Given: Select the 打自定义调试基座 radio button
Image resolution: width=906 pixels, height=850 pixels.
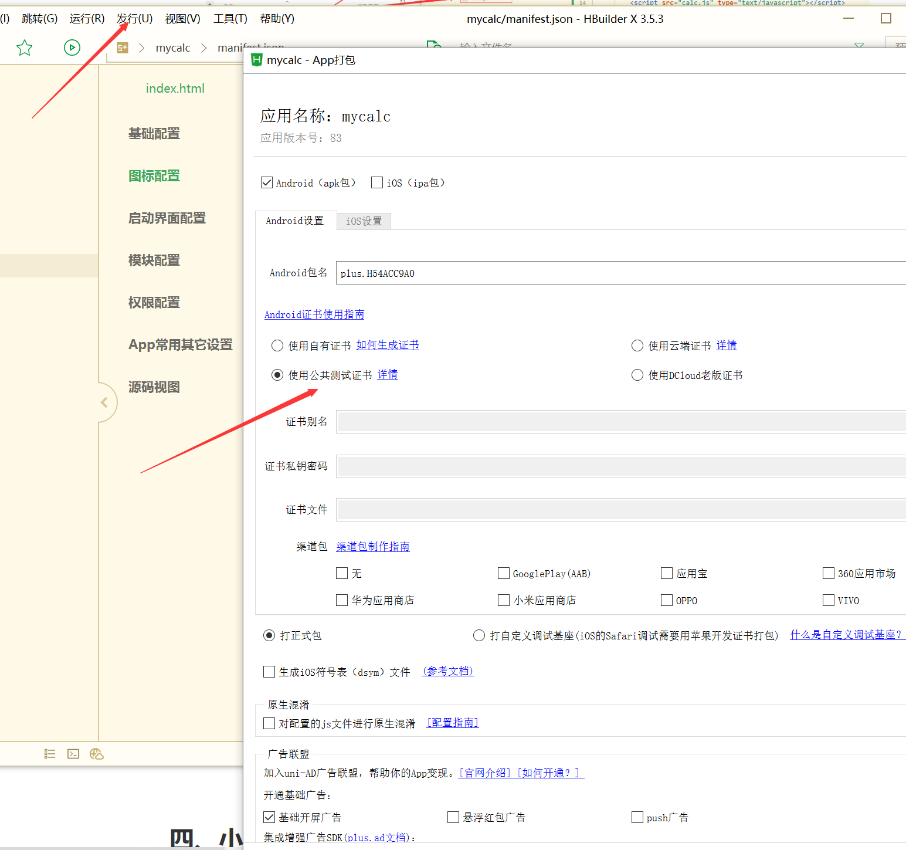Looking at the screenshot, I should point(479,635).
